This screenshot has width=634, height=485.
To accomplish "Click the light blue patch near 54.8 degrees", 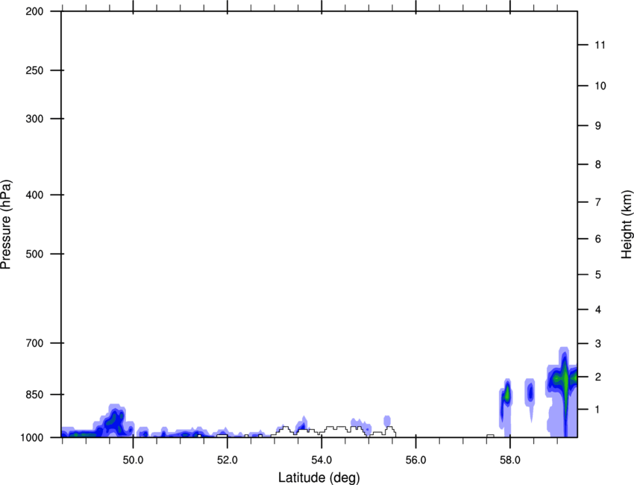I will point(361,425).
